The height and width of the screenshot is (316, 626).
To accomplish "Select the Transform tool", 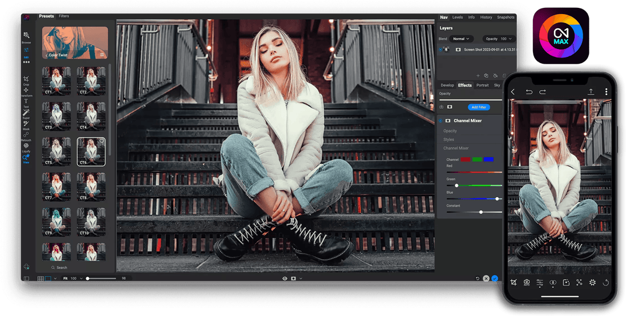I will (26, 91).
